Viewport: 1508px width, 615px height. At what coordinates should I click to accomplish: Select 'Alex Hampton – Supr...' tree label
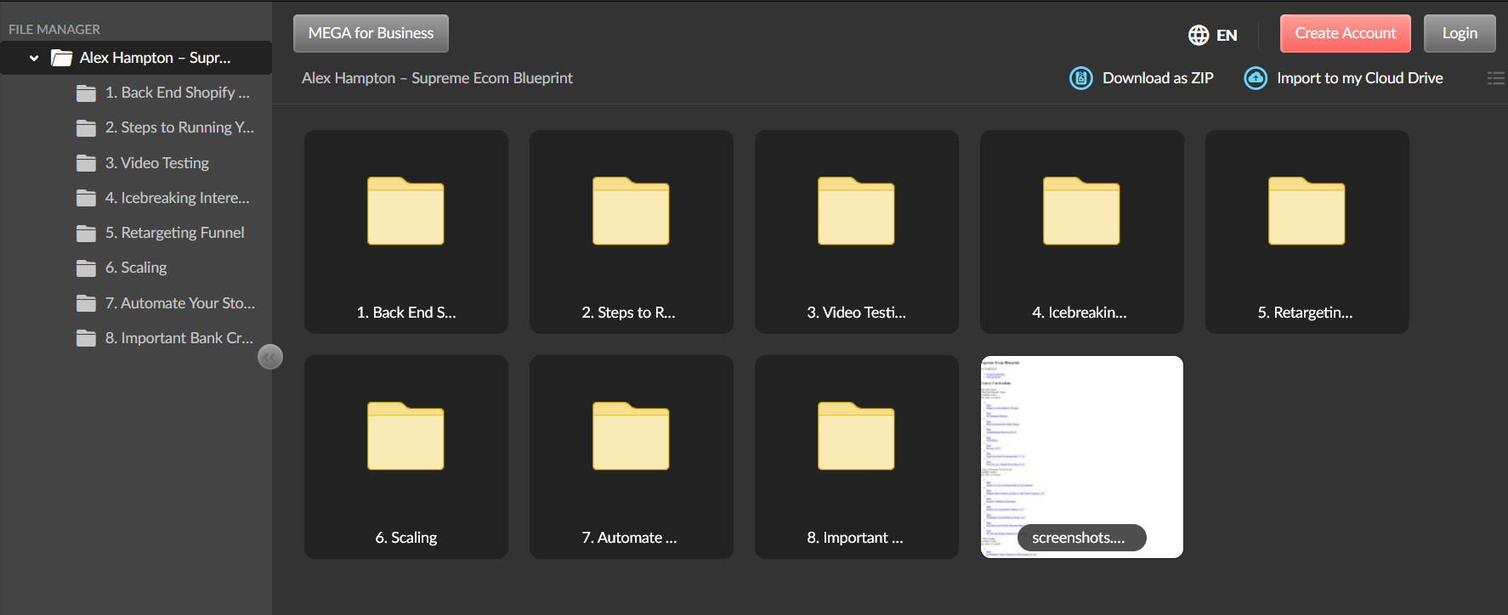tap(155, 58)
